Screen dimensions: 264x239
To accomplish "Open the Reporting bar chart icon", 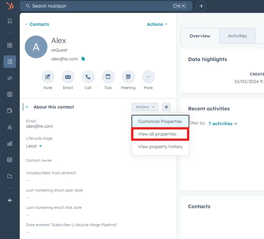I will pos(10,143).
